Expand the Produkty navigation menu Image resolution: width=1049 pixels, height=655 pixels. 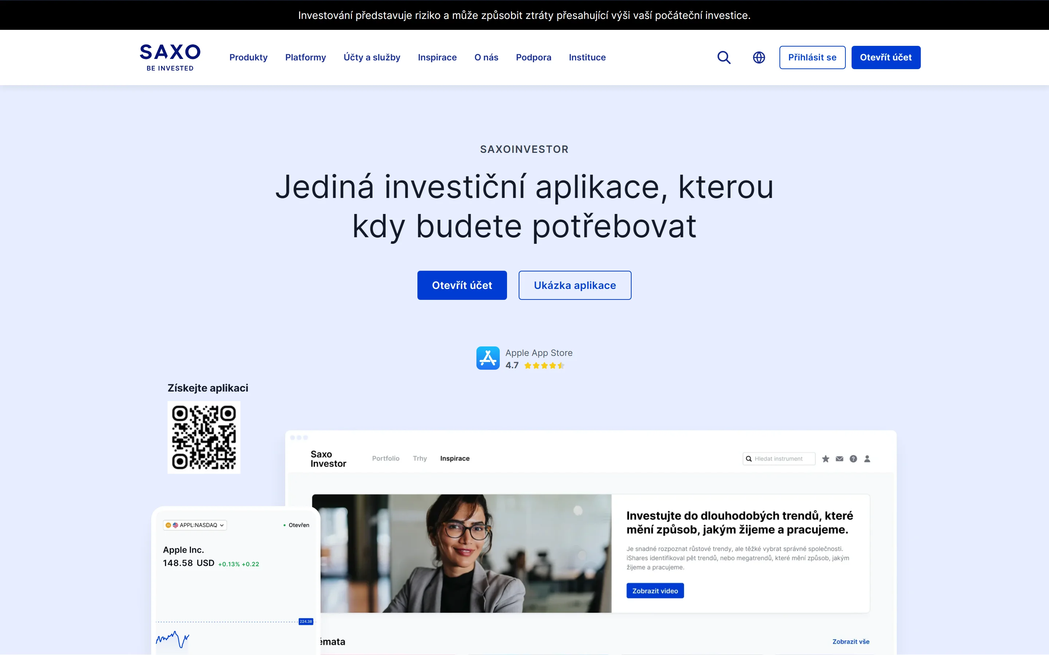(x=248, y=57)
